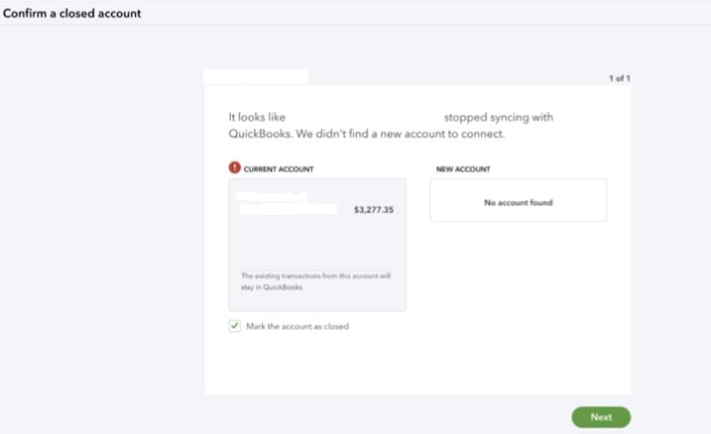Viewport: 711px width, 434px height.
Task: Click the $3,277.35 balance amount
Action: pyautogui.click(x=374, y=210)
